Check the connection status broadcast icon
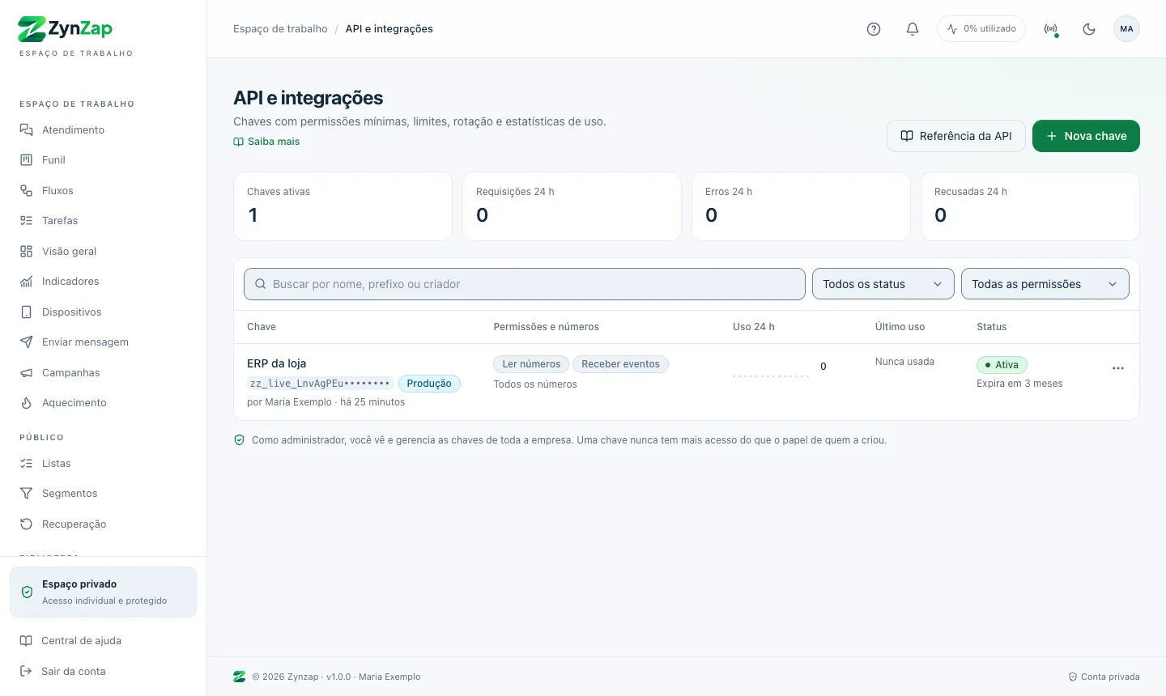1166x696 pixels. click(x=1051, y=29)
